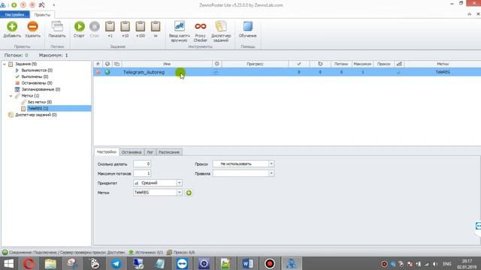The width and height of the screenshot is (481, 270).
Task: Select the Telegram_Autoreg project name
Action: point(144,72)
